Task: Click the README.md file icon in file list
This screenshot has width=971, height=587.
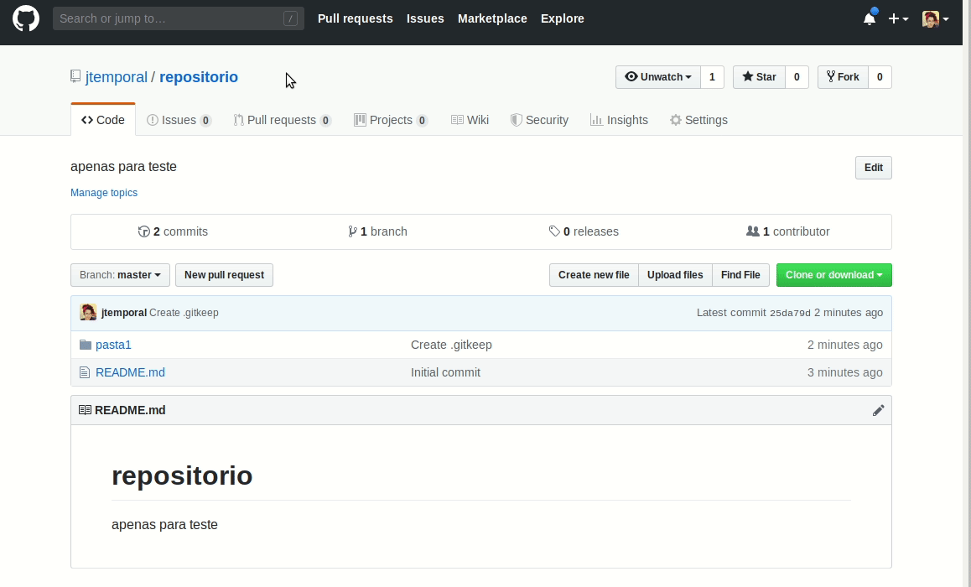Action: pyautogui.click(x=85, y=373)
